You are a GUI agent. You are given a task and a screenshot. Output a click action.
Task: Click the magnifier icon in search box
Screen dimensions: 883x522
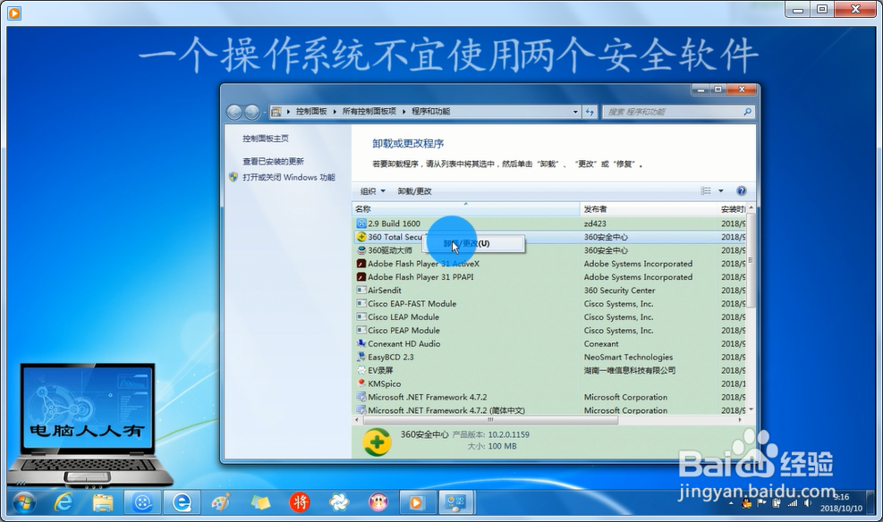(747, 112)
